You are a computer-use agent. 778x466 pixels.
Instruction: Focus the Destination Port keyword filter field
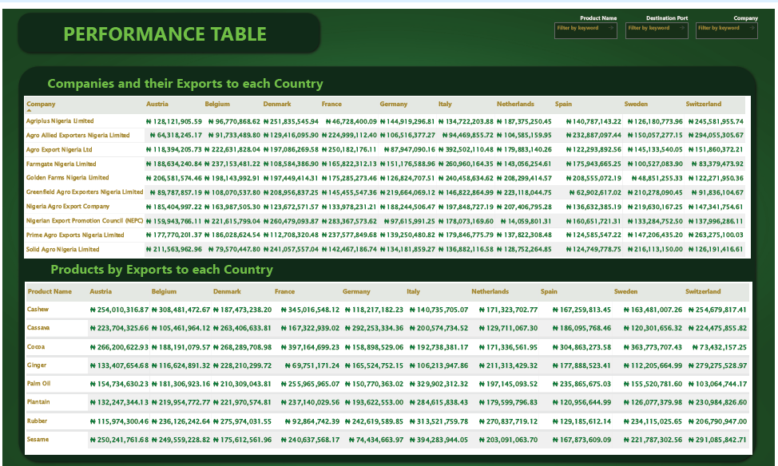649,28
